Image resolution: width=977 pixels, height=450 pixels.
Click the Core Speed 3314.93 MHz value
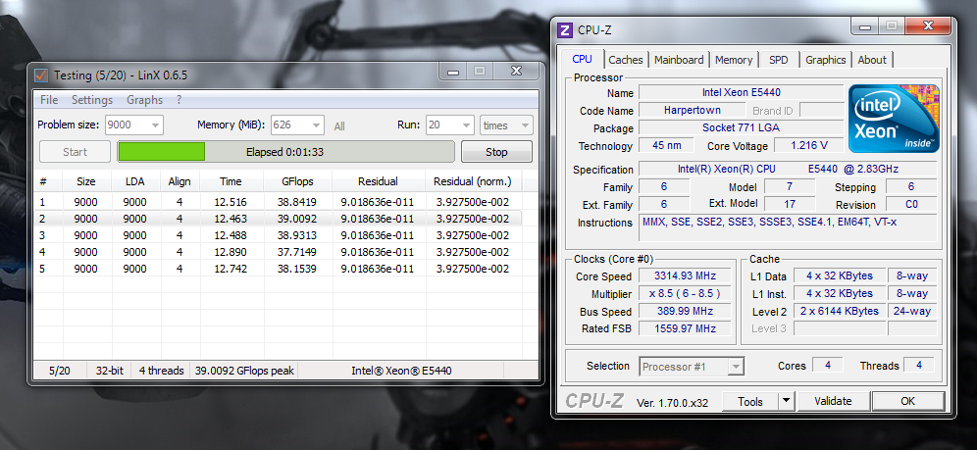pyautogui.click(x=685, y=275)
